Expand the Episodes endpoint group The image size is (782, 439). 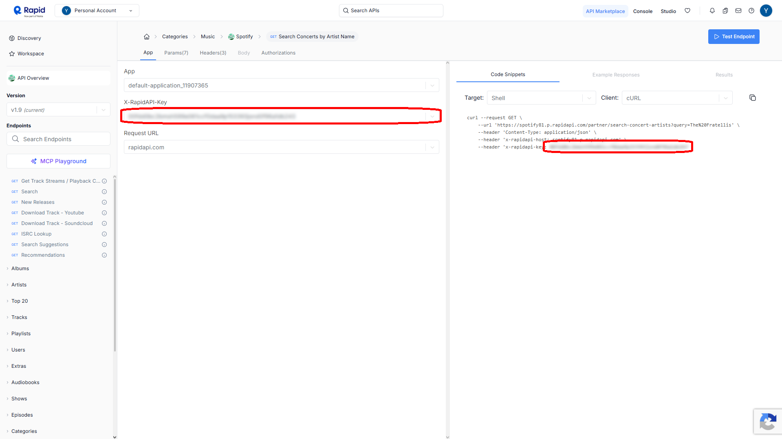[x=22, y=415]
